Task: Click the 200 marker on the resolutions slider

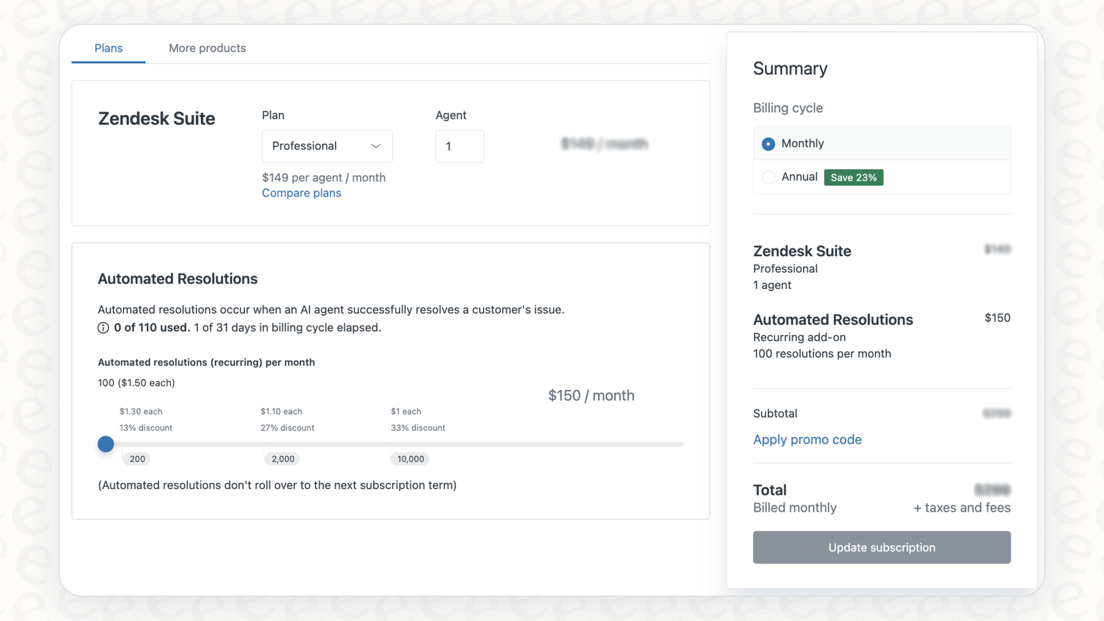Action: [136, 459]
